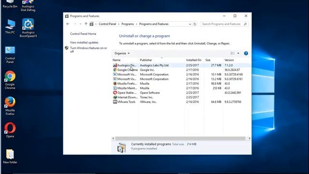
Task: Click Control Panel in the breadcrumb
Action: 107,24
